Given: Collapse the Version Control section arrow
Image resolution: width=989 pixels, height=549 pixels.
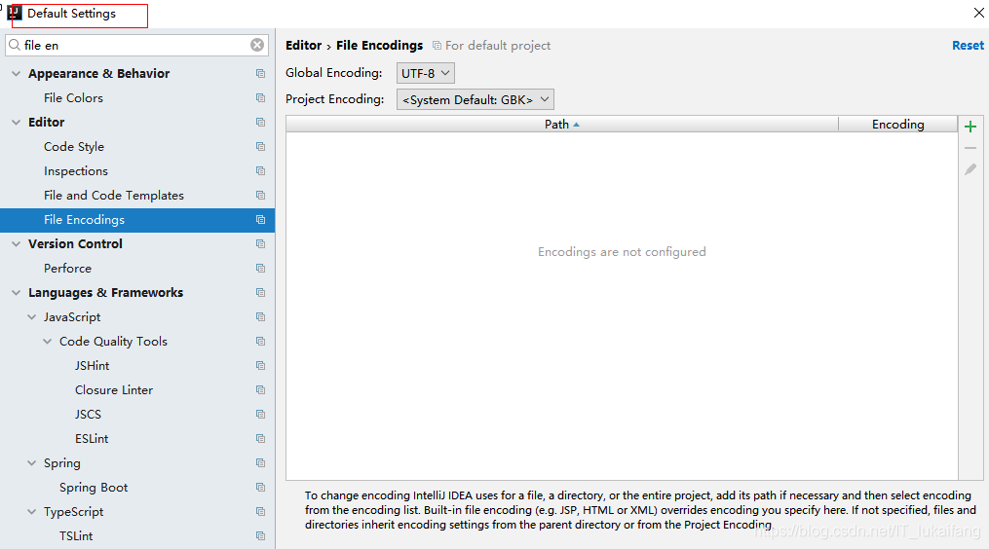Looking at the screenshot, I should [x=17, y=244].
